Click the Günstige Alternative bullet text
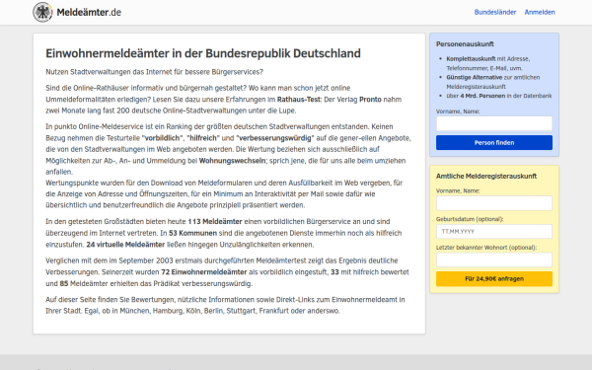This screenshot has width=592, height=370. pos(493,82)
